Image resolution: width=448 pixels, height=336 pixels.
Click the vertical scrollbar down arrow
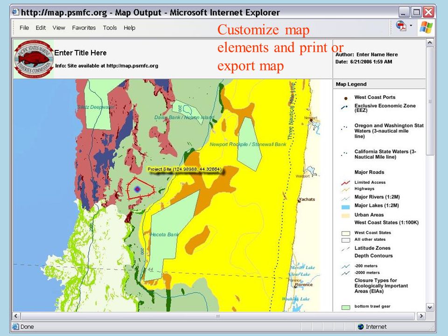(x=430, y=308)
